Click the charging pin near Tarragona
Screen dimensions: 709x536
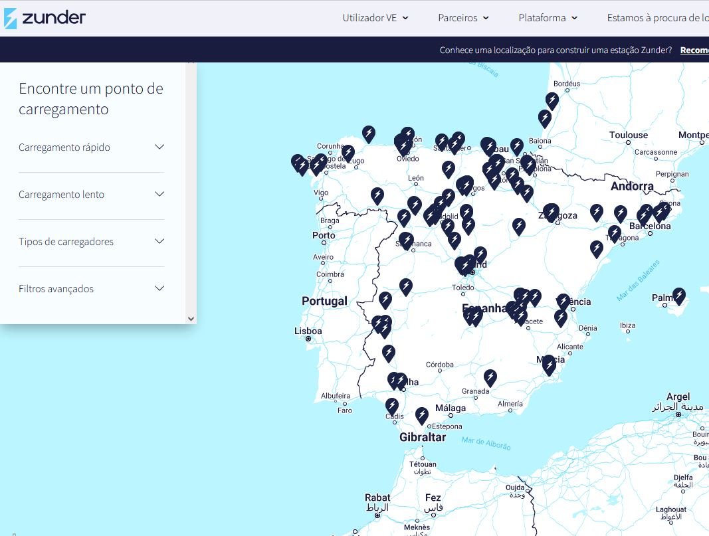(x=615, y=233)
